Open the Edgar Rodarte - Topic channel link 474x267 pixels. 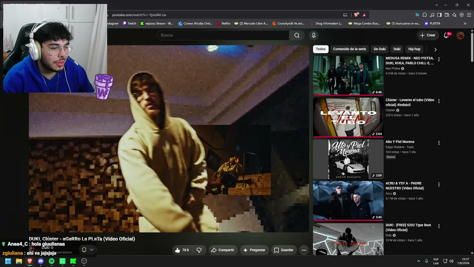click(400, 147)
